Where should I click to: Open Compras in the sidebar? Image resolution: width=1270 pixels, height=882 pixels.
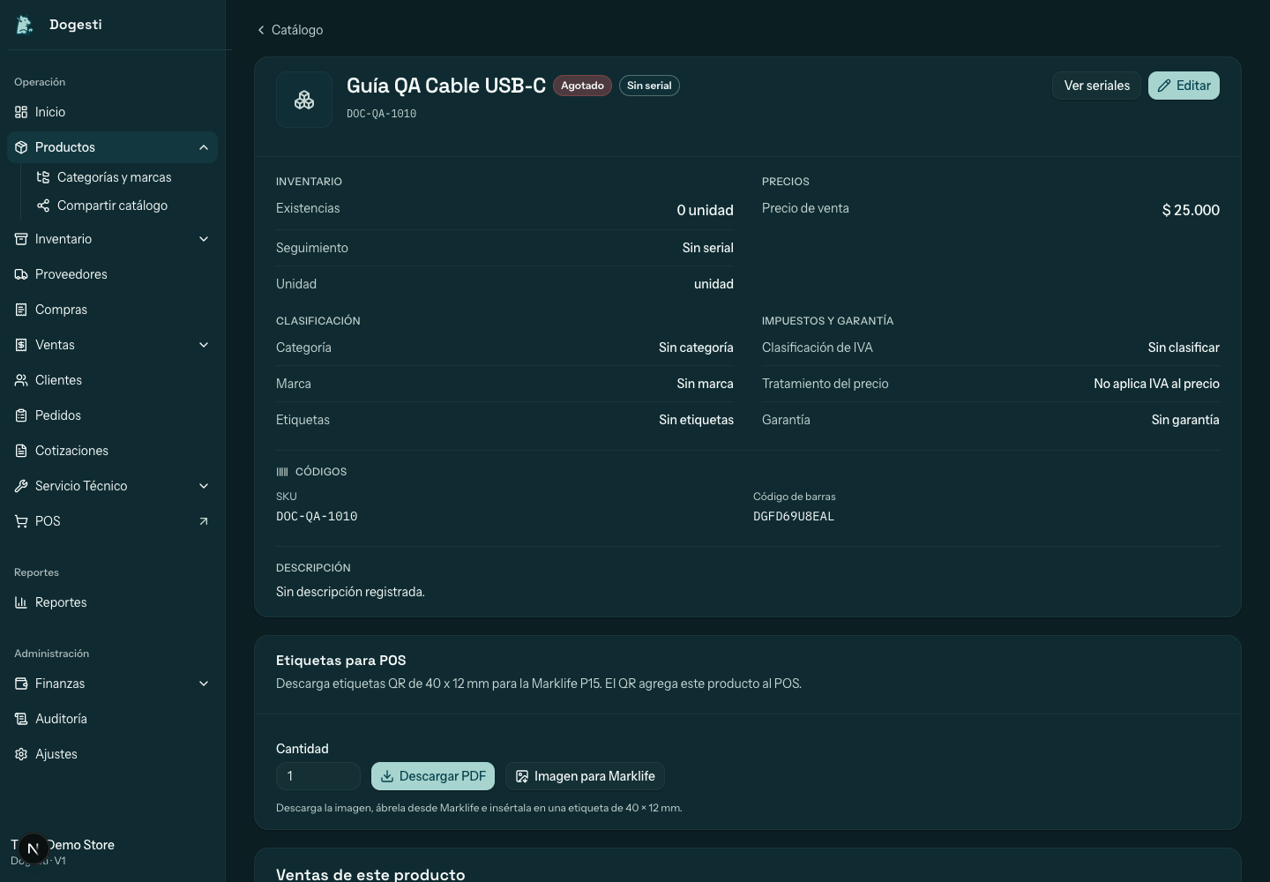(112, 310)
